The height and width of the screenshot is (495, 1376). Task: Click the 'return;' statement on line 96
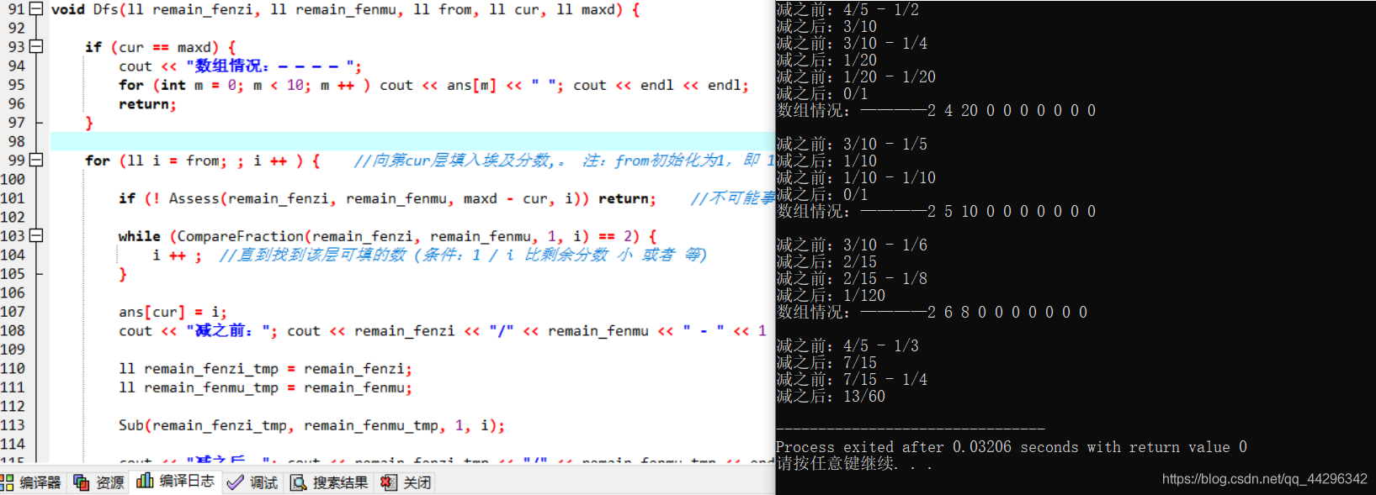coord(147,104)
